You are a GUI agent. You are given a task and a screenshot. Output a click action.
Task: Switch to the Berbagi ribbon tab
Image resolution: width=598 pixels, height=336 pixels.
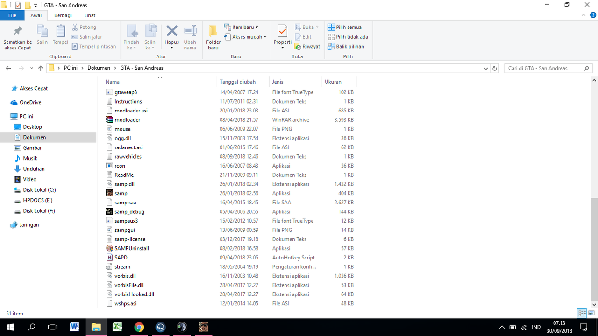(63, 15)
